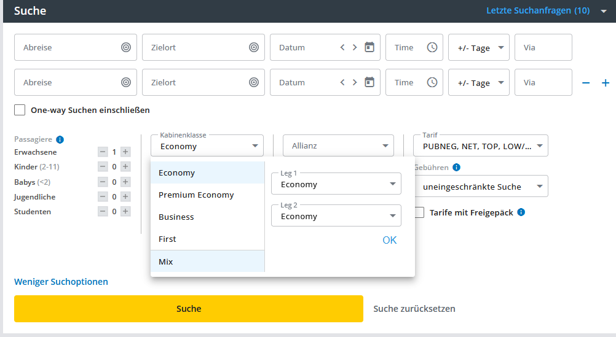Image resolution: width=616 pixels, height=337 pixels.
Task: Expand the Allianz dropdown
Action: 338,146
